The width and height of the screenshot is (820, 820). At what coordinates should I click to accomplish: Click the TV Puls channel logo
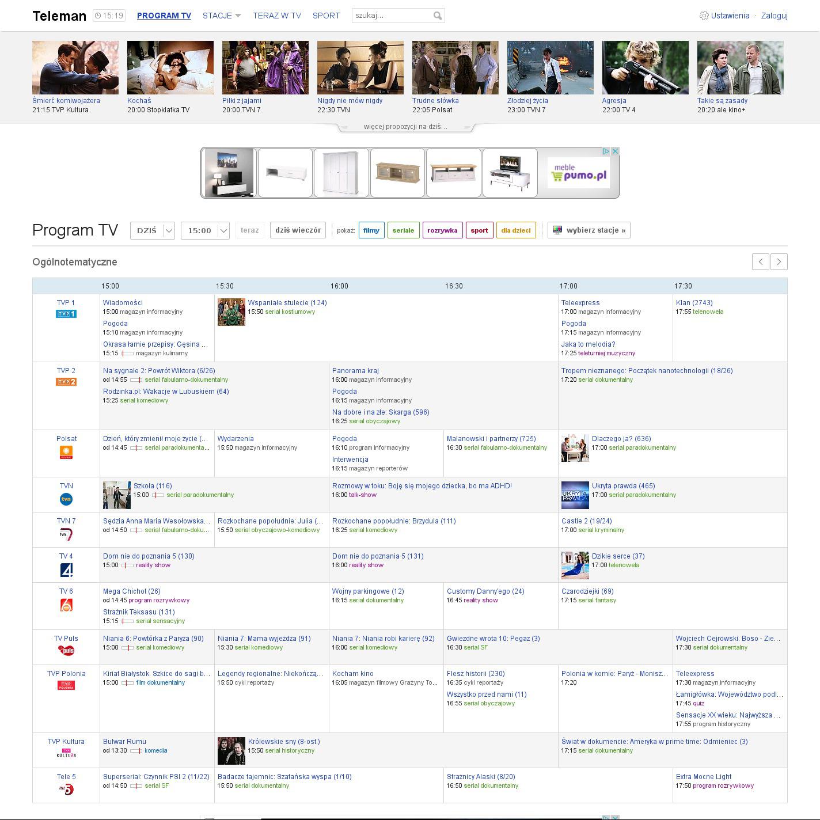tap(66, 651)
